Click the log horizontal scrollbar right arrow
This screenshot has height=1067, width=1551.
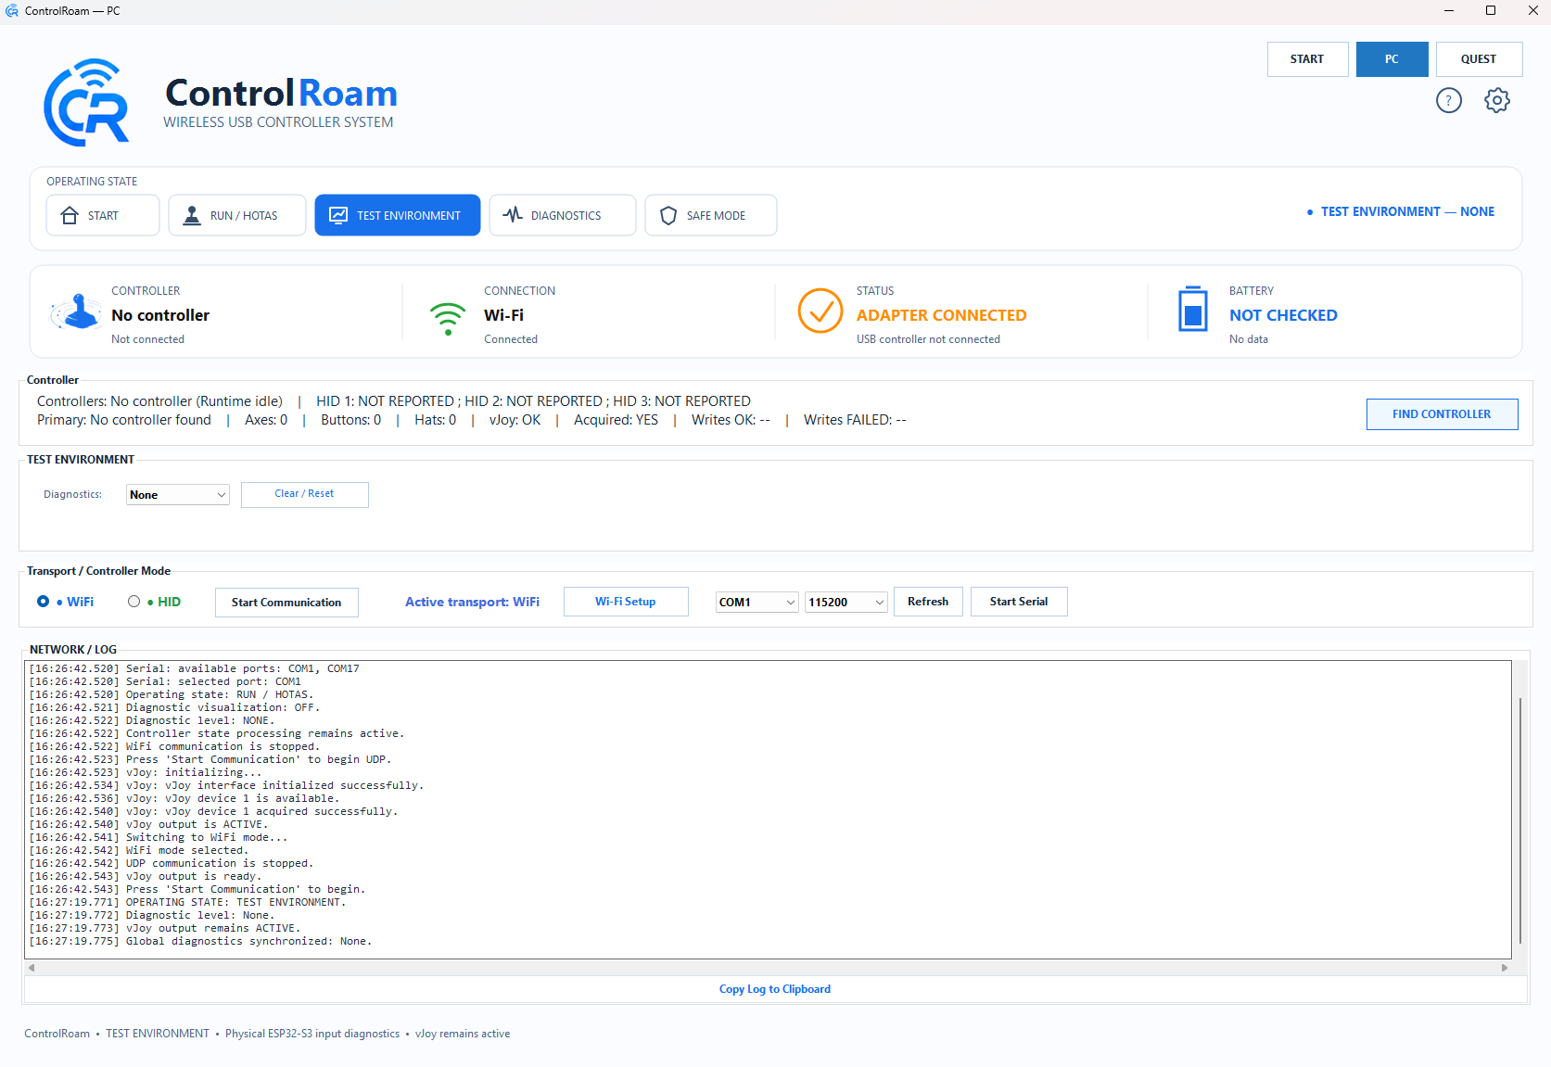(x=1505, y=968)
